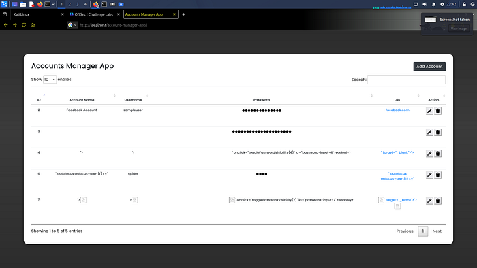Close the OffSec Challenge Labs tab

tap(119, 14)
